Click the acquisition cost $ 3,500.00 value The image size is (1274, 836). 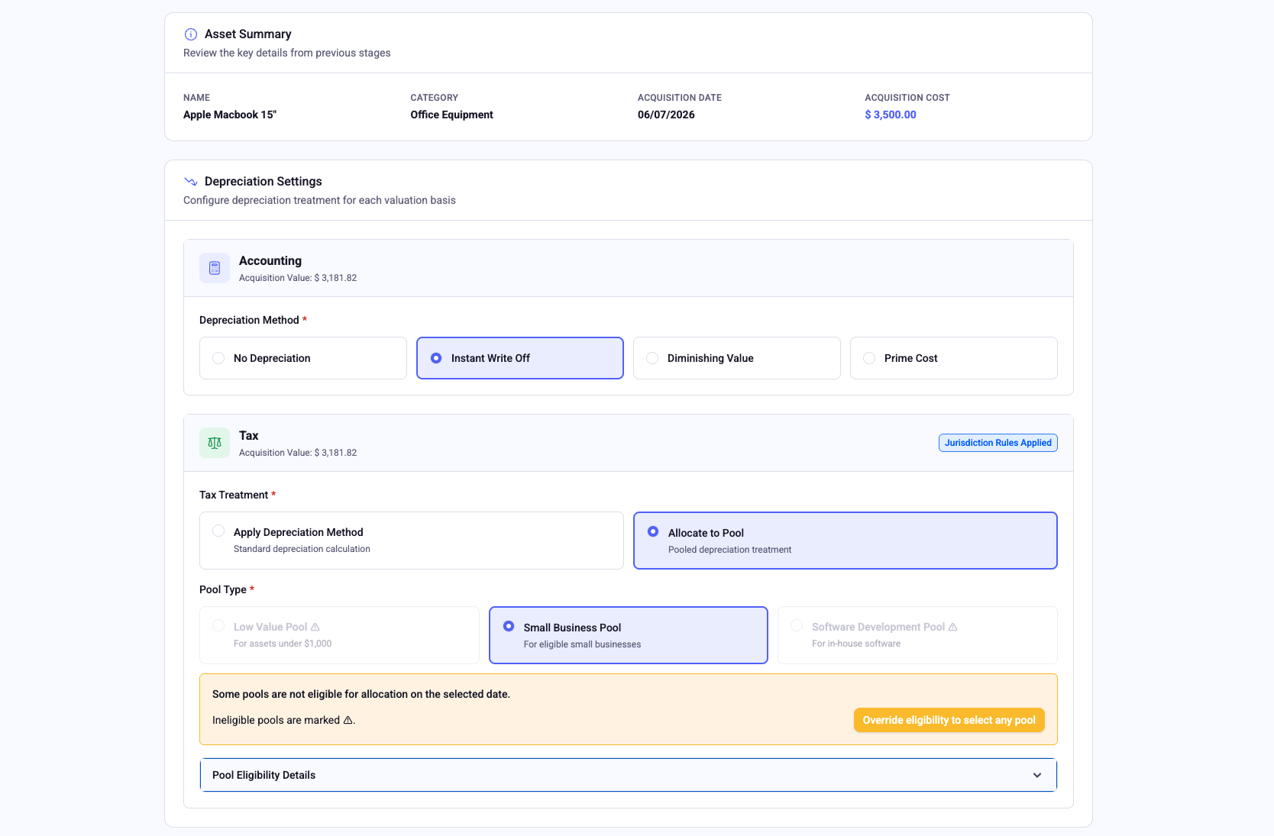(x=891, y=115)
